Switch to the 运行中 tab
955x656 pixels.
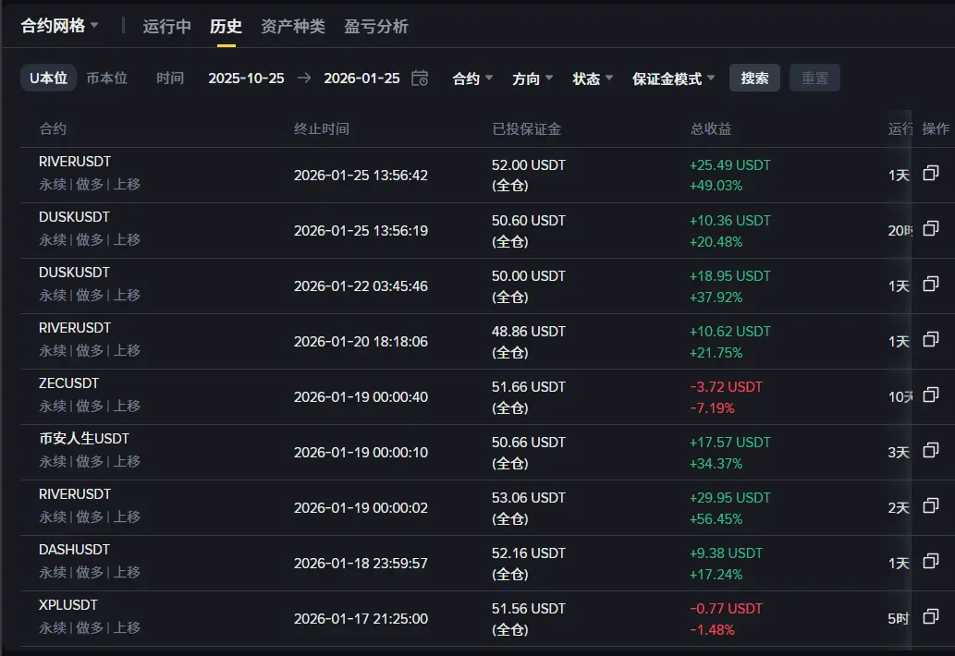167,27
